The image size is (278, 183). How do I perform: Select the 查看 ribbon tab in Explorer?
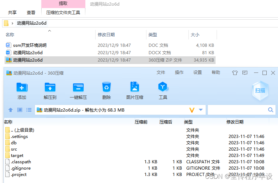(x=31, y=13)
